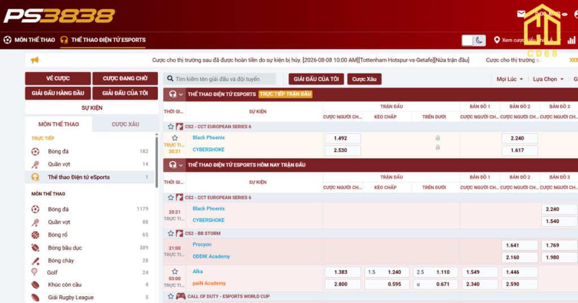Switch to Cược Xâu sidebar tab
This screenshot has width=578, height=303.
click(x=125, y=124)
